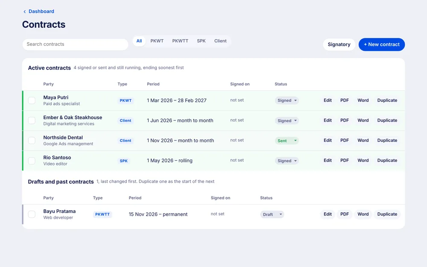Select the Ember & Oak Steakhouse checkbox

(x=32, y=120)
